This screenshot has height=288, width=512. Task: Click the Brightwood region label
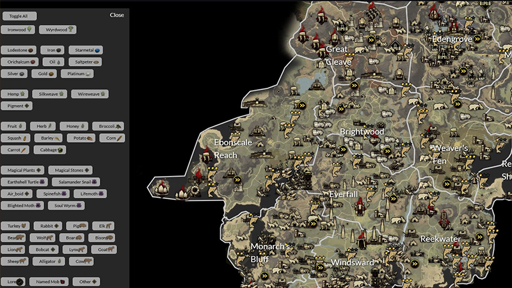362,132
